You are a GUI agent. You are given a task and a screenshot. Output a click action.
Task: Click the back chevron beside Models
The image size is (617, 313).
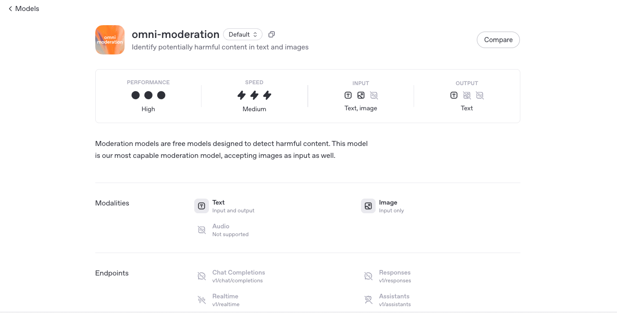[10, 8]
